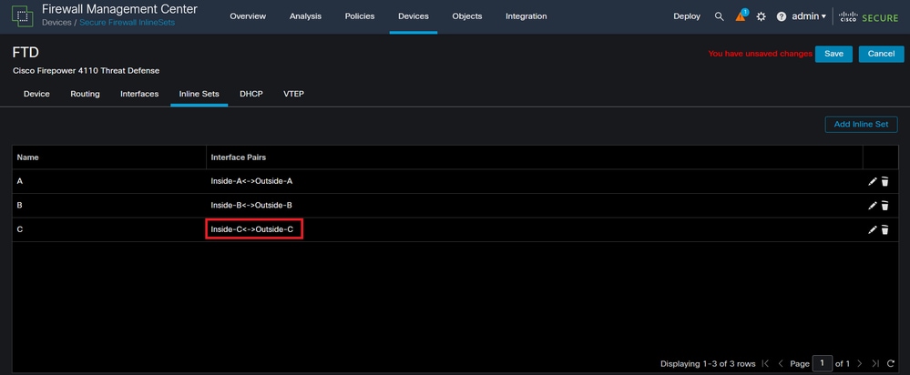Open the Integration menu
This screenshot has height=375, width=910.
click(x=526, y=16)
